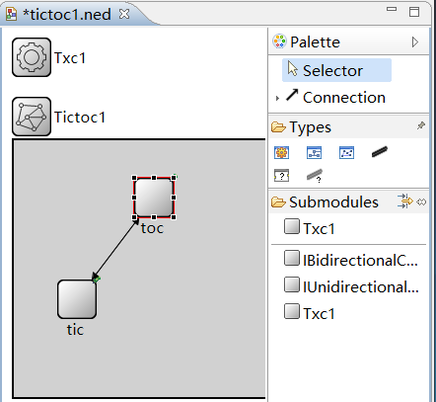Viewport: 436px width, 402px height.
Task: Click the toc label under submodule
Action: coord(152,228)
